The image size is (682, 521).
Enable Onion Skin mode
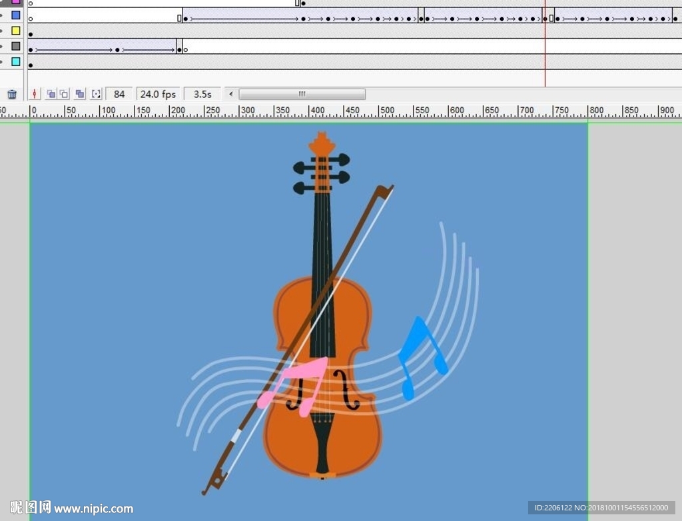point(51,94)
